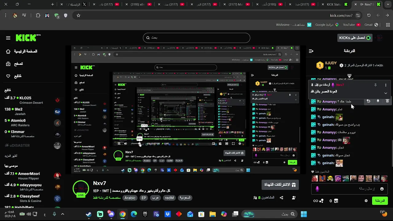Open a new browser tab
Viewport: 393px width, 221px height.
coord(53,4)
